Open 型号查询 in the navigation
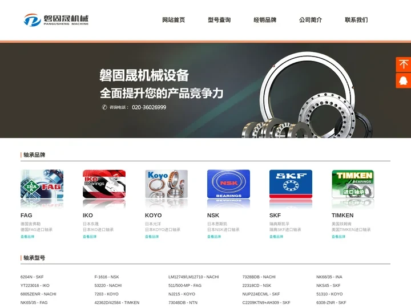This screenshot has height=308, width=411. (x=219, y=20)
